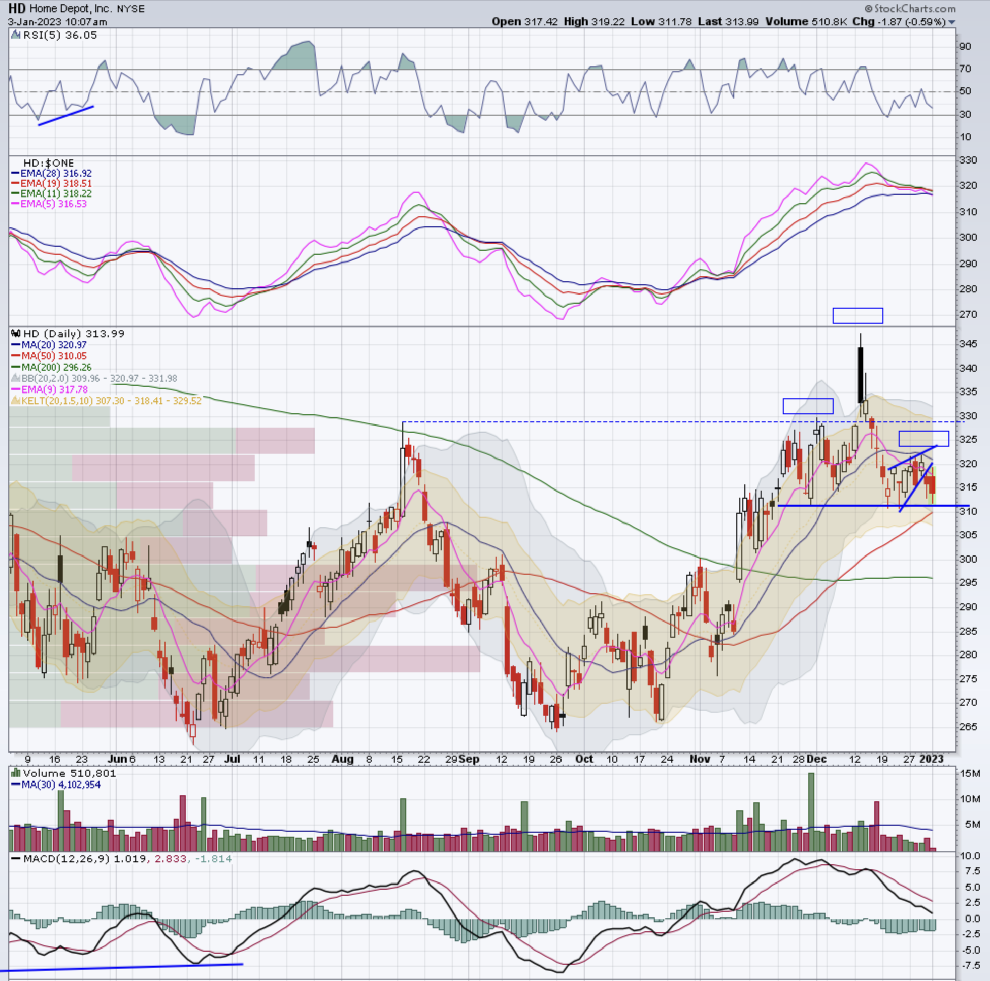Click the volume bars icon beside Volume label
This screenshot has height=981, width=990.
16,773
